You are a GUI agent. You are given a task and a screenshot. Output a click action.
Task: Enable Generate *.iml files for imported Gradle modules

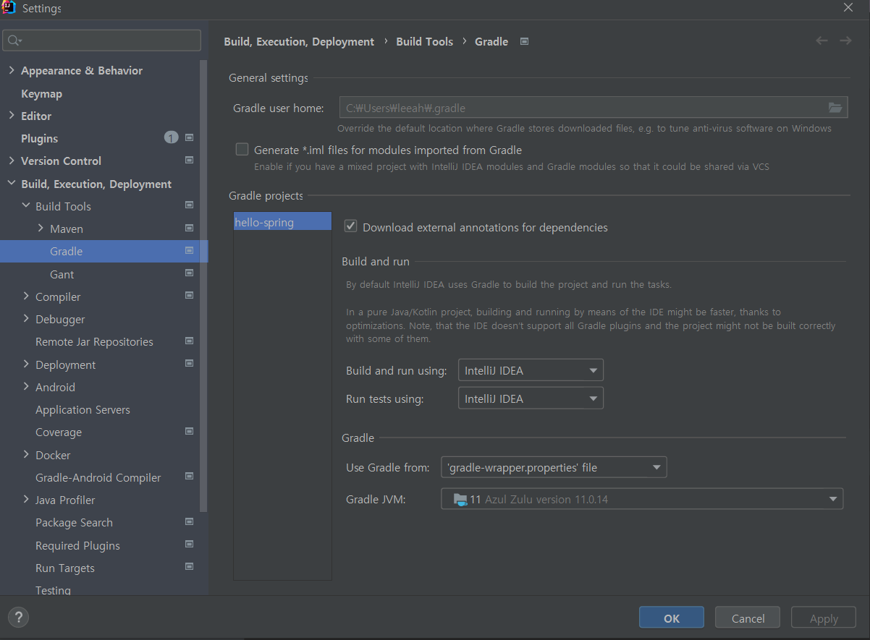(242, 149)
